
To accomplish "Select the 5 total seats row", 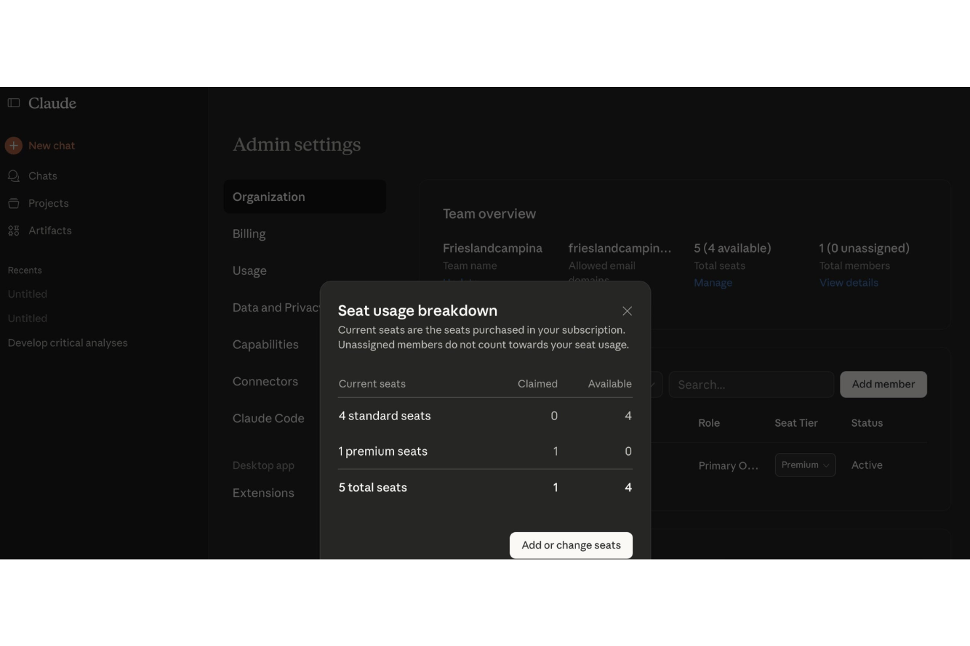I will pos(485,487).
